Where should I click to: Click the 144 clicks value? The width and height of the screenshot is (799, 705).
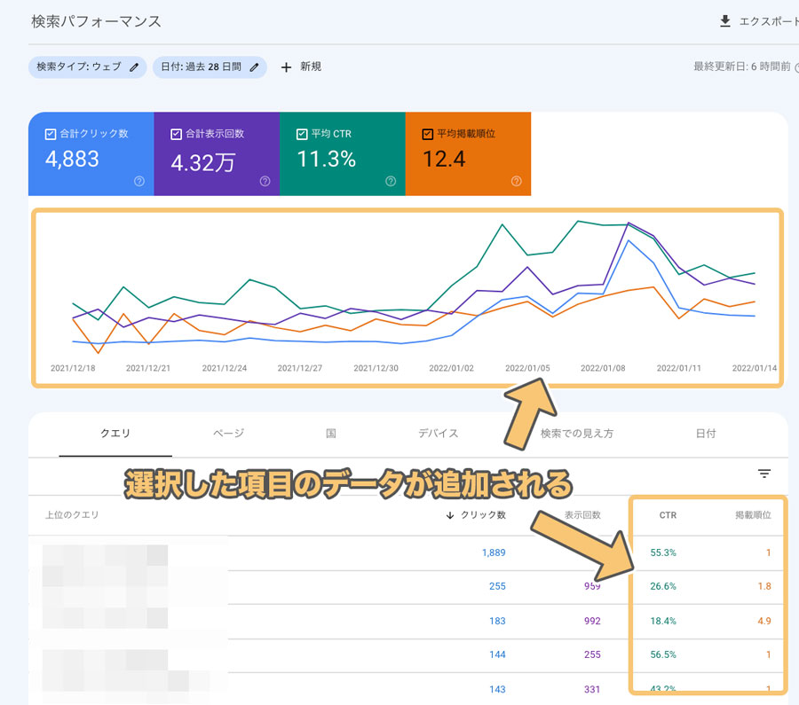(x=497, y=654)
